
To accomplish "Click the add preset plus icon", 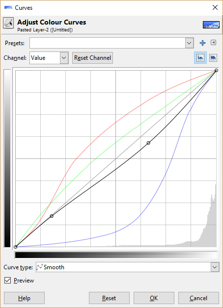I will click(202, 43).
